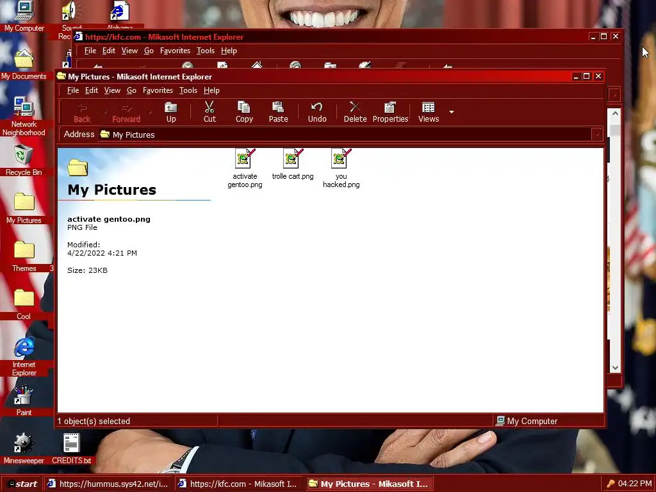Image resolution: width=656 pixels, height=492 pixels.
Task: Click the Paste toolbar icon
Action: [x=278, y=112]
